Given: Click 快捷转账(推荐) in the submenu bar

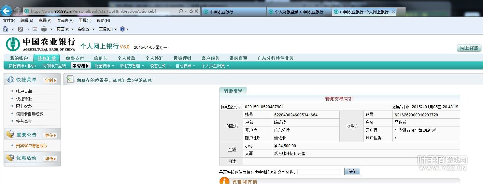Looking at the screenshot, I should tap(22, 66).
